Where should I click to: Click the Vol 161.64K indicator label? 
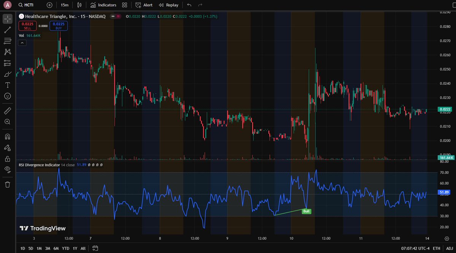pos(30,35)
